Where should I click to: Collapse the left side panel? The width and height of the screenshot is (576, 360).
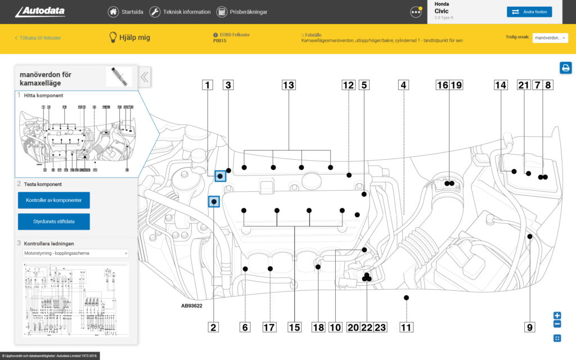145,77
